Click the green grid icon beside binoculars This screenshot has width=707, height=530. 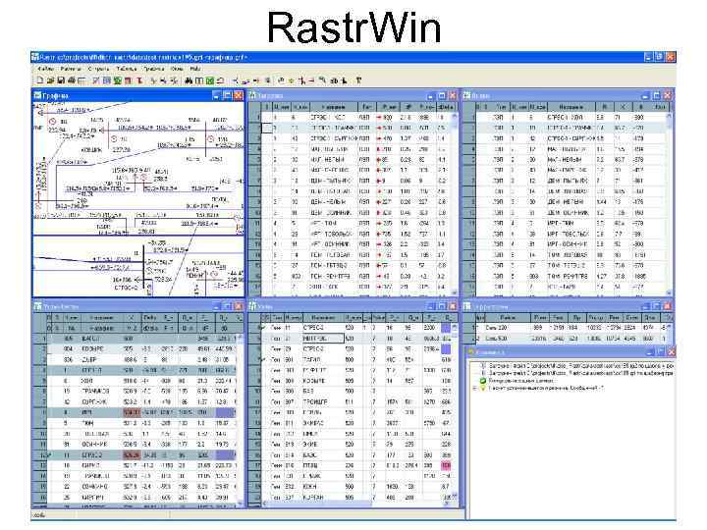coord(210,80)
